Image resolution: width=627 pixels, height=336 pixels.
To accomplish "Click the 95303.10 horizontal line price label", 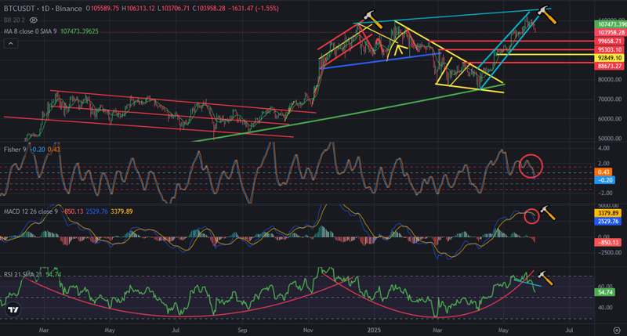I will pyautogui.click(x=611, y=50).
